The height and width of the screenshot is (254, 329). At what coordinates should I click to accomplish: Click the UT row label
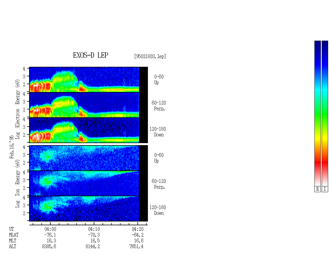point(11,229)
